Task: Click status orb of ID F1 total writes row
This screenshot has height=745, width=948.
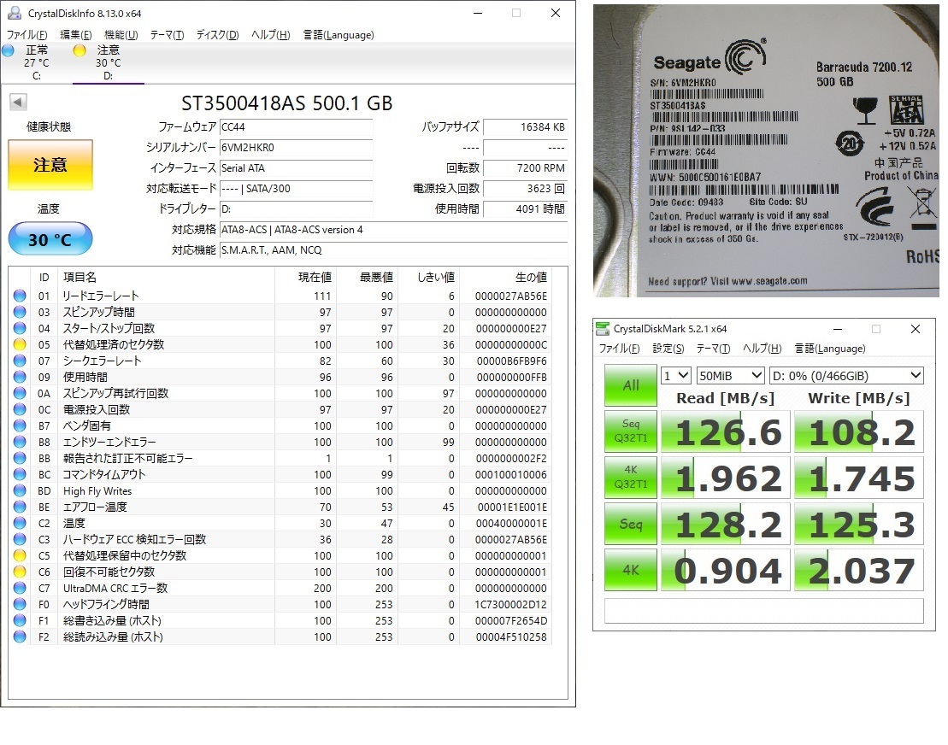Action: (x=20, y=620)
